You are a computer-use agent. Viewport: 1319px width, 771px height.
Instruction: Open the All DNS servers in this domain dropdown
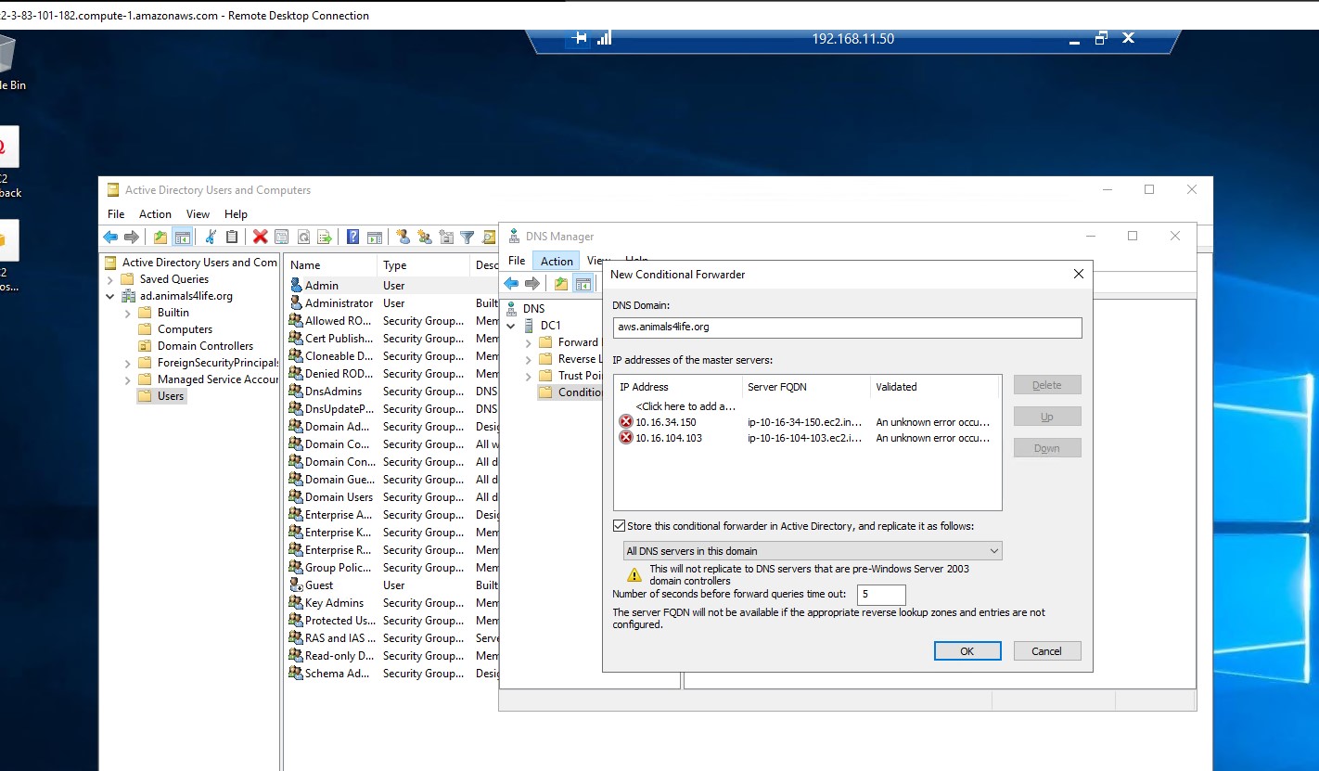[x=992, y=550]
